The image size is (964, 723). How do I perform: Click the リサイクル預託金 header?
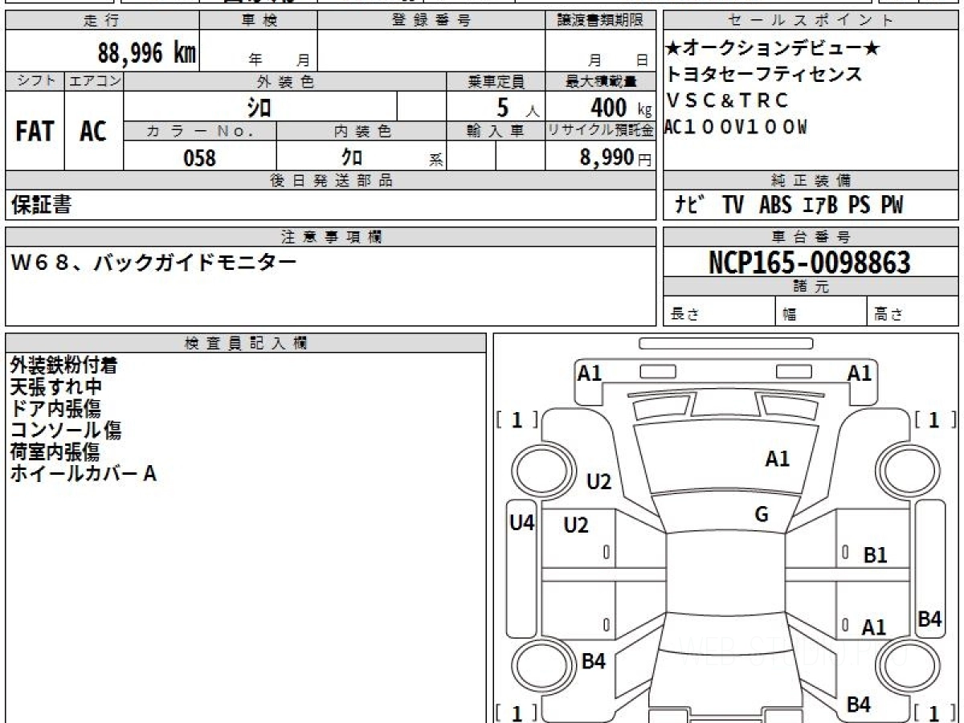pyautogui.click(x=601, y=132)
